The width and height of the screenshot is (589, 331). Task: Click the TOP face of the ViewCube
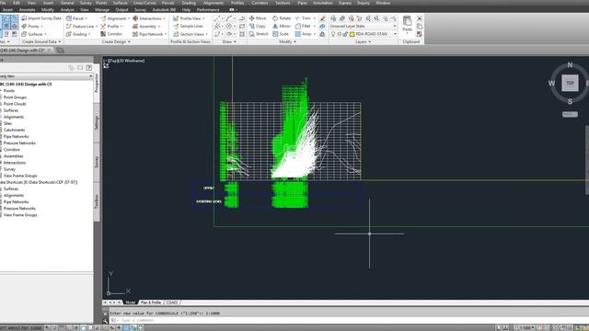click(x=570, y=83)
